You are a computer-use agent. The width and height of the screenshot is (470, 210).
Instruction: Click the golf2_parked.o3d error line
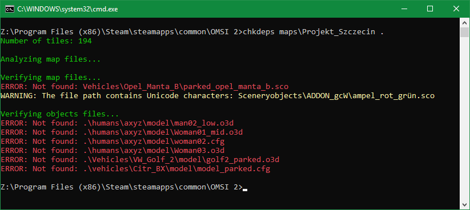(x=140, y=160)
